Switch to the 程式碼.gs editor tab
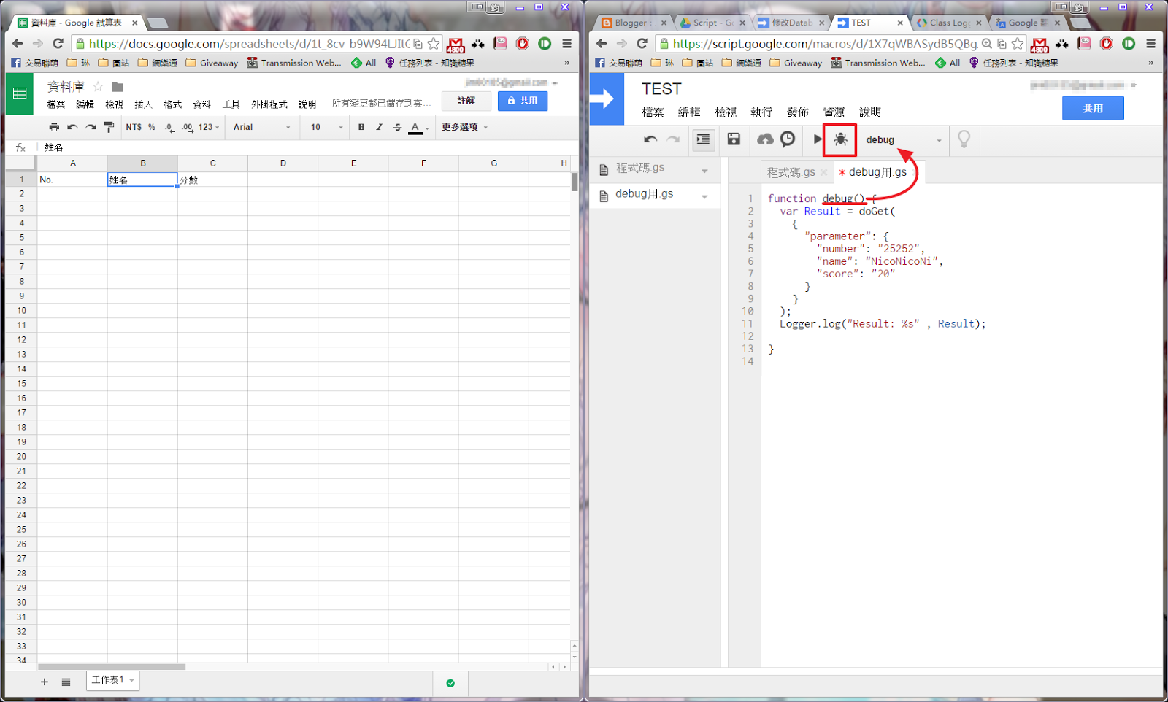The width and height of the screenshot is (1168, 702). pos(791,173)
